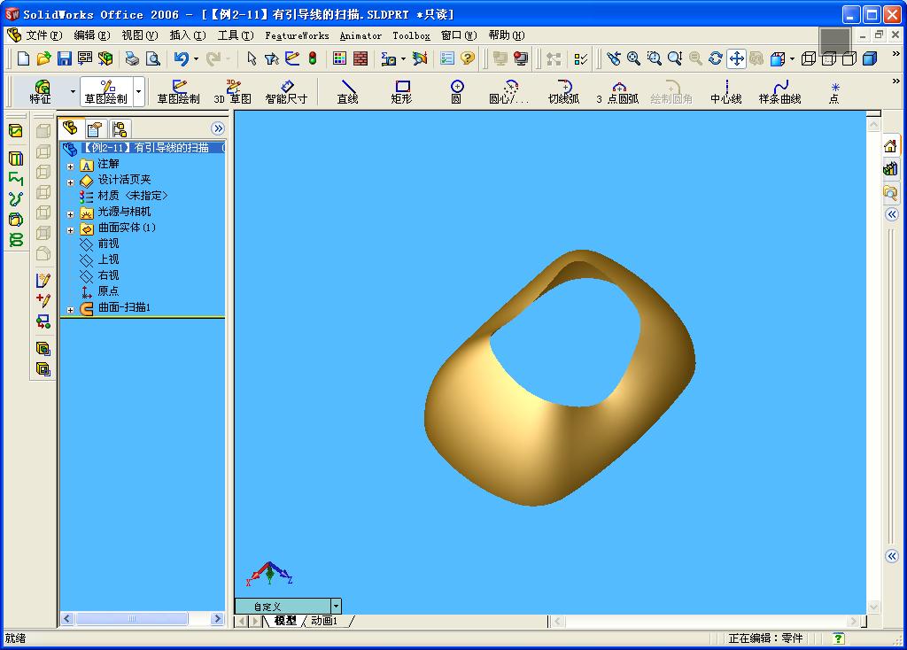Screen dimensions: 907x650
Task: Click the Print icon
Action: [133, 58]
